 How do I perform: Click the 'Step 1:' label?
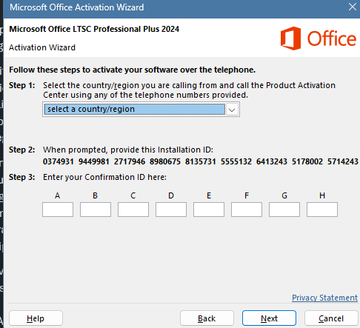click(x=22, y=85)
